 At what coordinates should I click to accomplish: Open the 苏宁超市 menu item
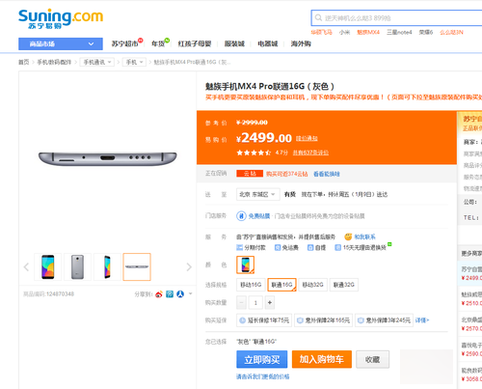click(124, 44)
